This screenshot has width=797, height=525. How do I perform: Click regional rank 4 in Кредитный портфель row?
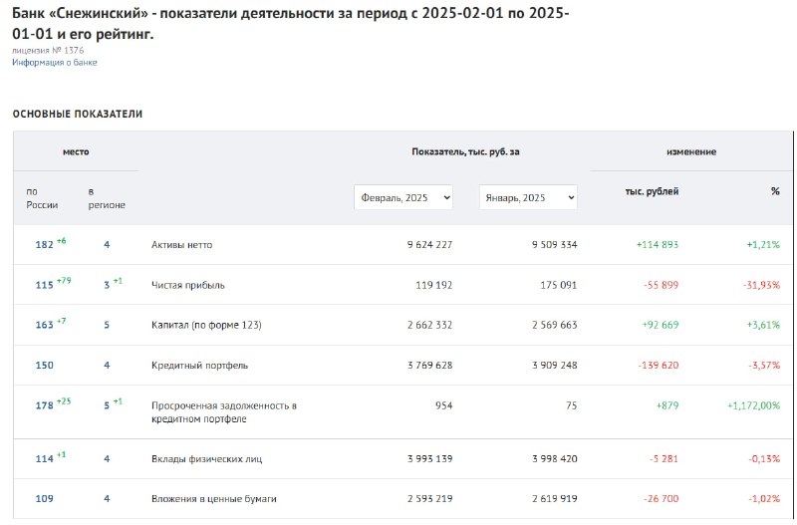point(107,365)
